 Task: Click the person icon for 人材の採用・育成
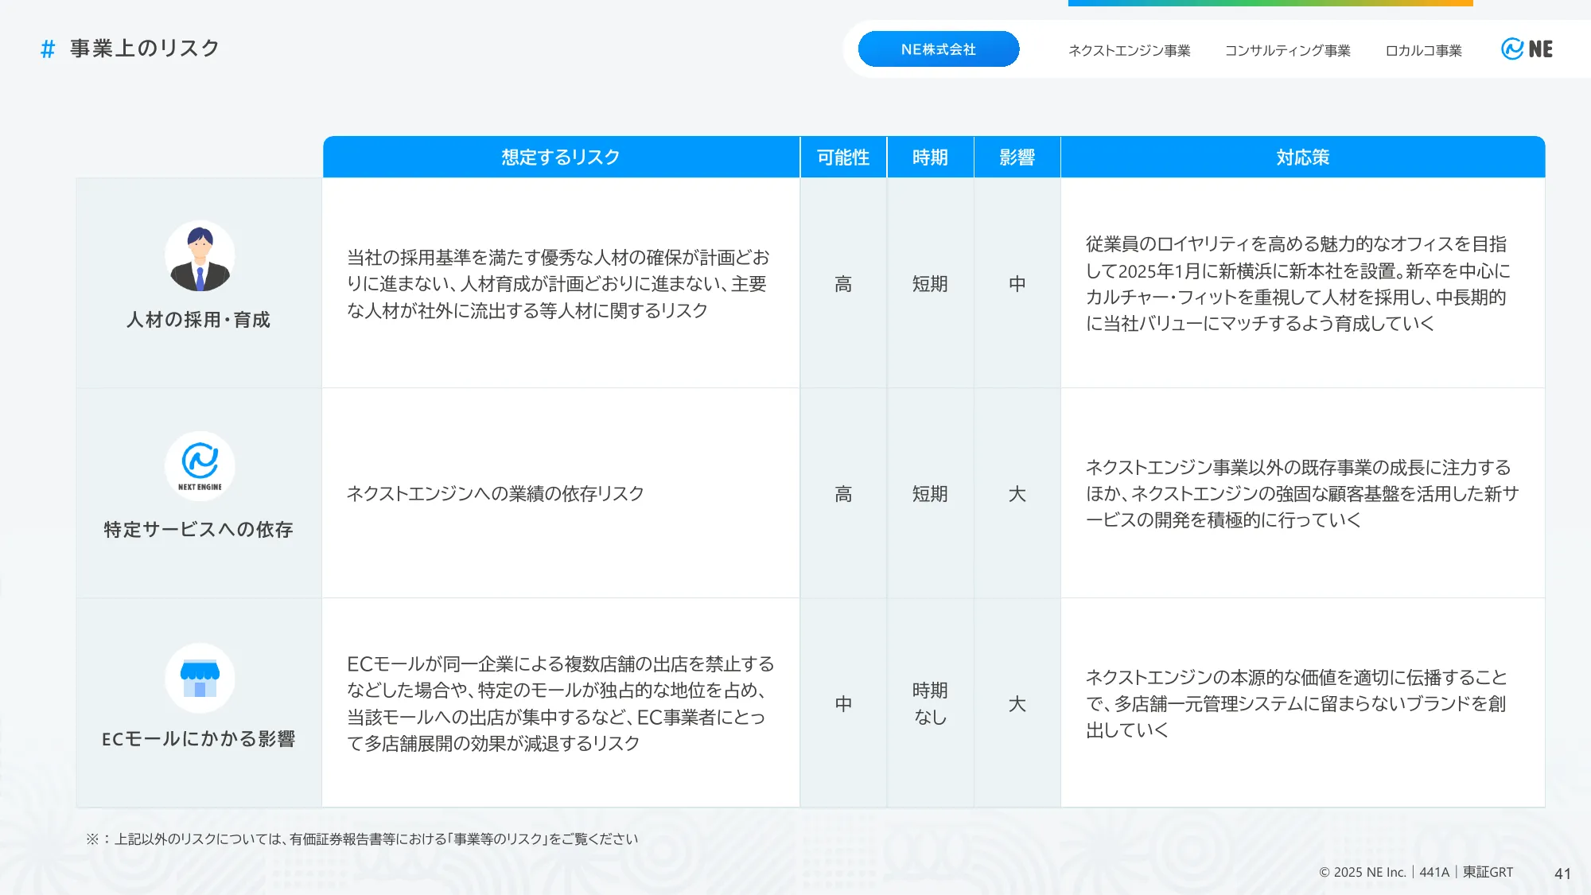pyautogui.click(x=199, y=255)
